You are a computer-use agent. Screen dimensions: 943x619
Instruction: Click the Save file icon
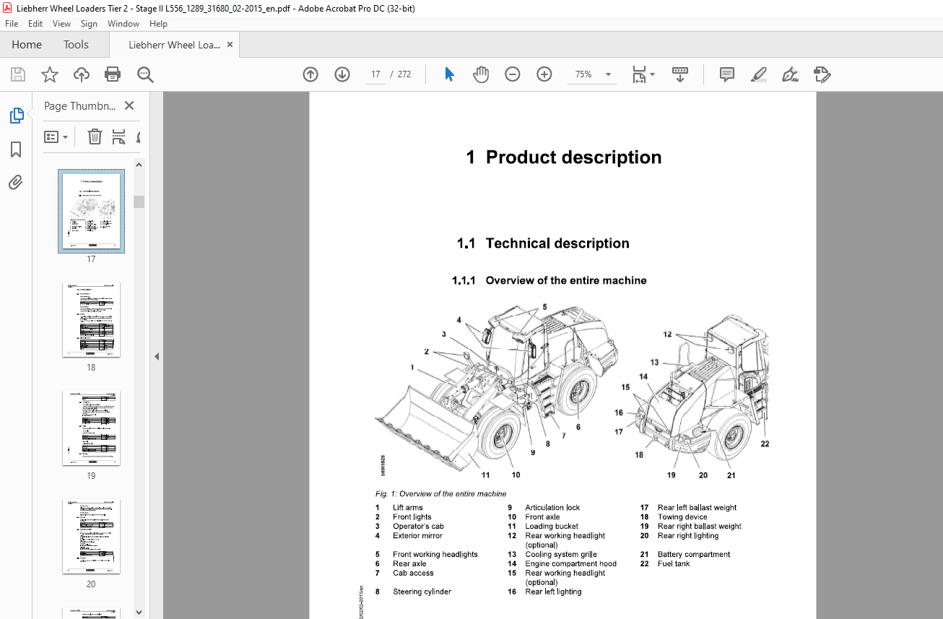(x=18, y=74)
